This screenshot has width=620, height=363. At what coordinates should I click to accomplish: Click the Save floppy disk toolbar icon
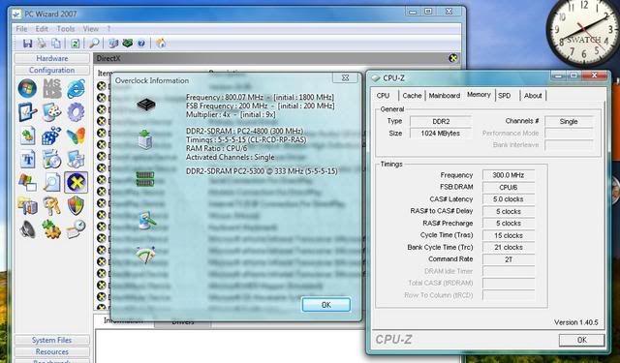pos(27,43)
